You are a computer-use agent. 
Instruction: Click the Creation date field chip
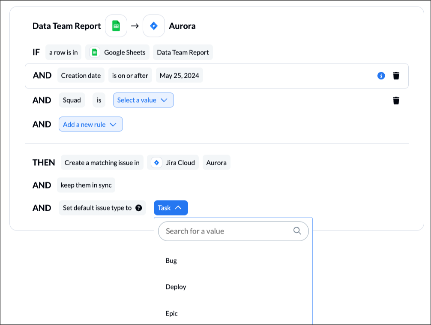(x=81, y=75)
